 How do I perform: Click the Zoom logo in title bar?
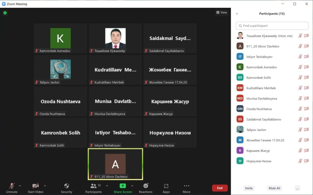4,4
